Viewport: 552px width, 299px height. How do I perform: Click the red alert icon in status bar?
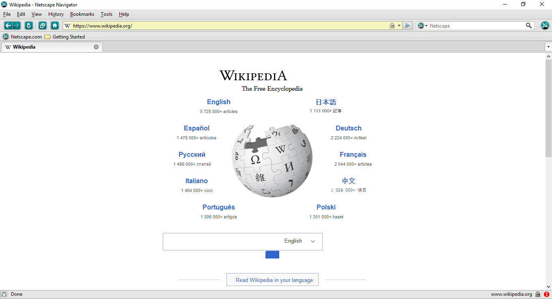pyautogui.click(x=546, y=295)
